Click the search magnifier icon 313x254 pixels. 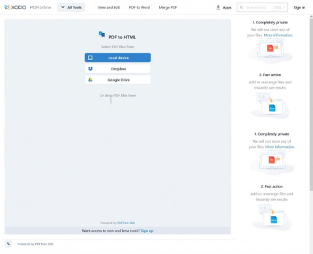[241, 7]
